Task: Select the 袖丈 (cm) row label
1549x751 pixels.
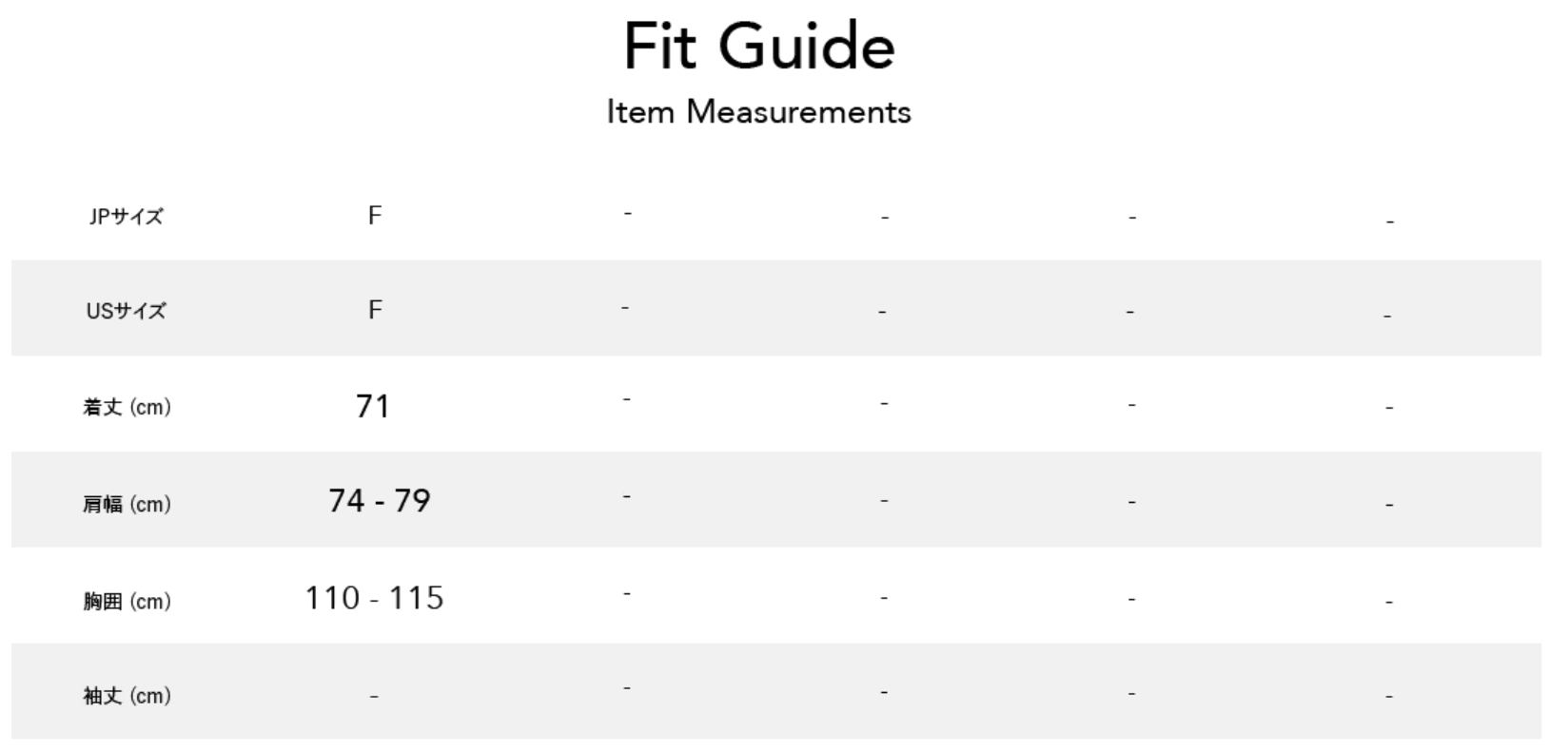Action: tap(127, 696)
